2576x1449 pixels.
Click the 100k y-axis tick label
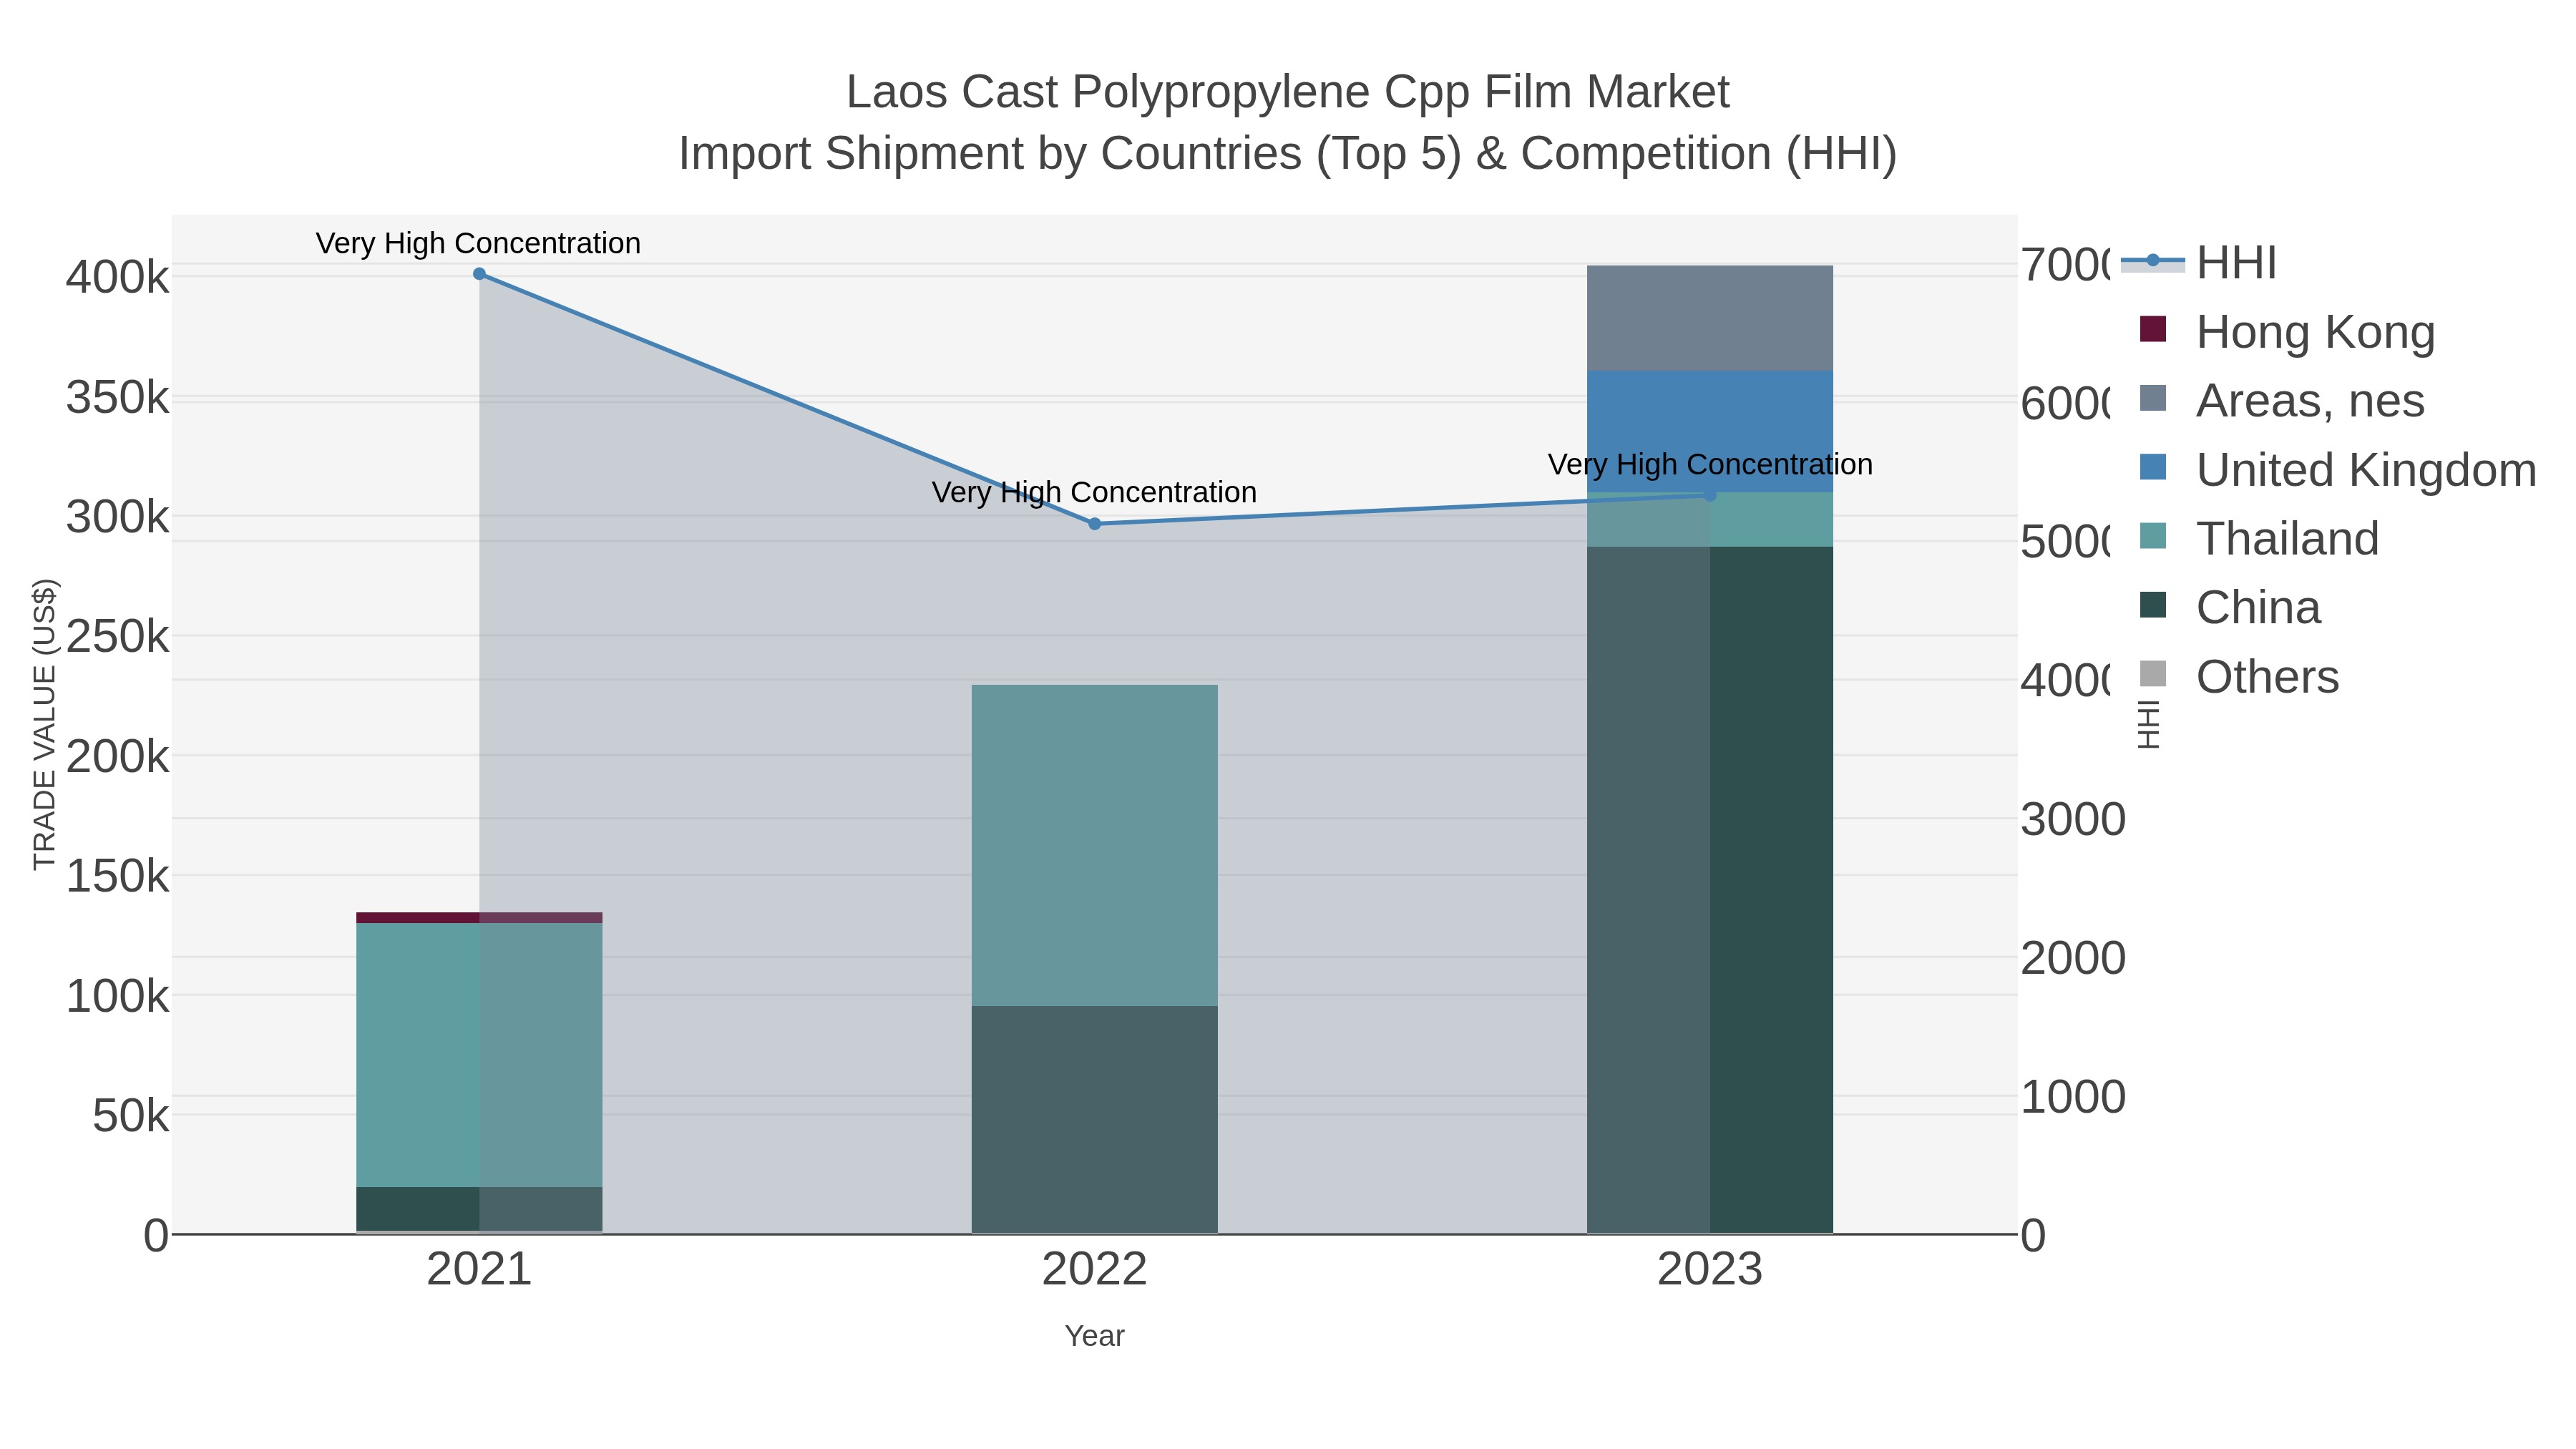coord(117,997)
